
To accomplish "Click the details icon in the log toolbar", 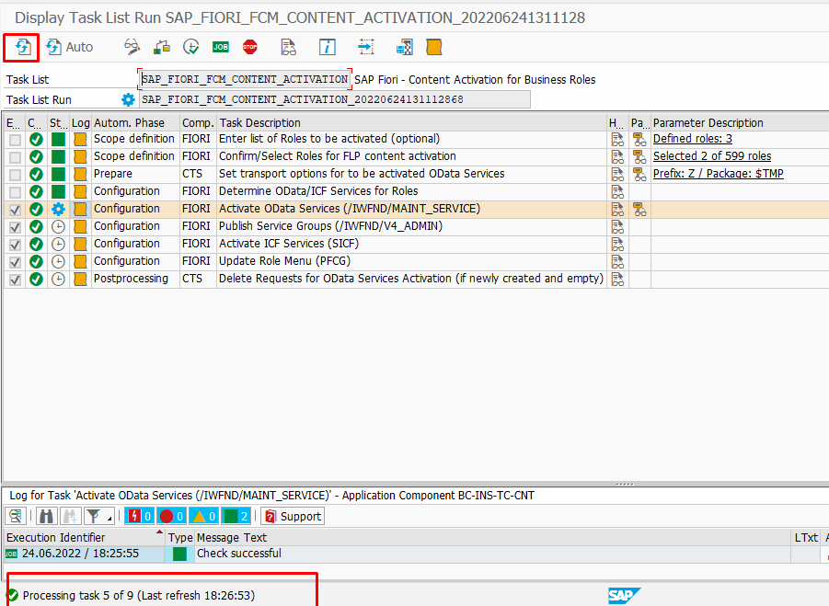I will click(x=16, y=516).
